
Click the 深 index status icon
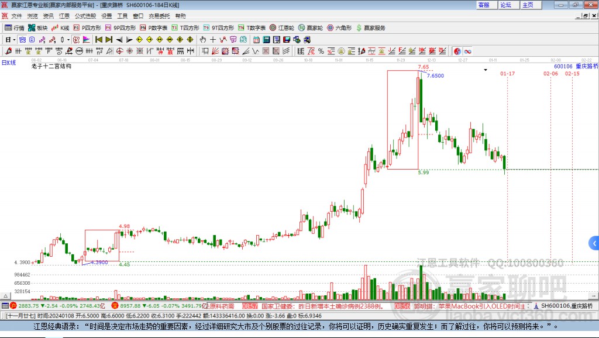click(x=115, y=305)
